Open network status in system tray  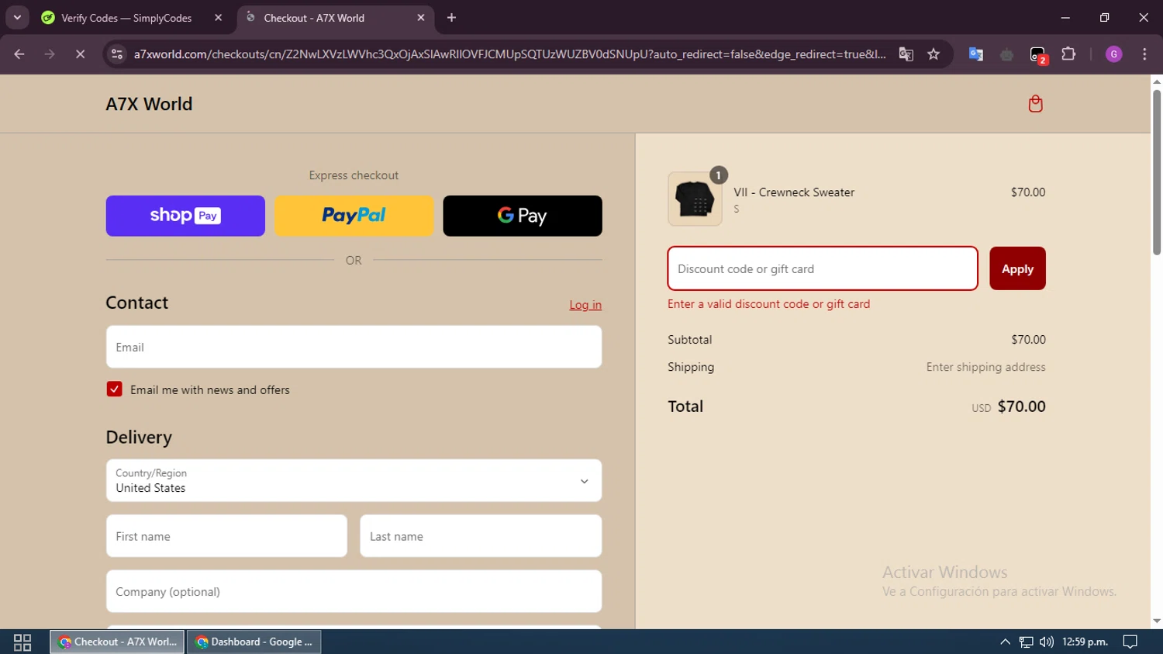pos(1026,642)
